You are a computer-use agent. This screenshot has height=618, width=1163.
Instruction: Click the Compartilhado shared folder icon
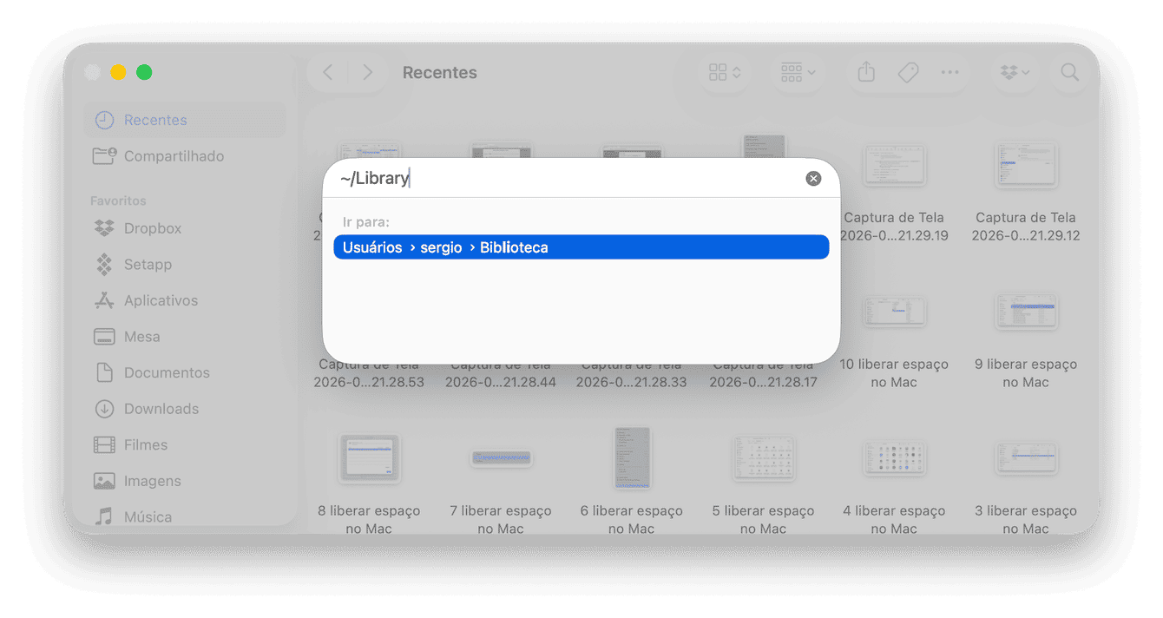tap(104, 156)
